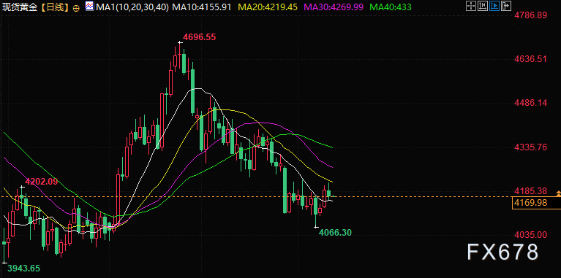This screenshot has width=561, height=278.
Task: Click the 4202.09 peak label
Action: click(x=42, y=181)
